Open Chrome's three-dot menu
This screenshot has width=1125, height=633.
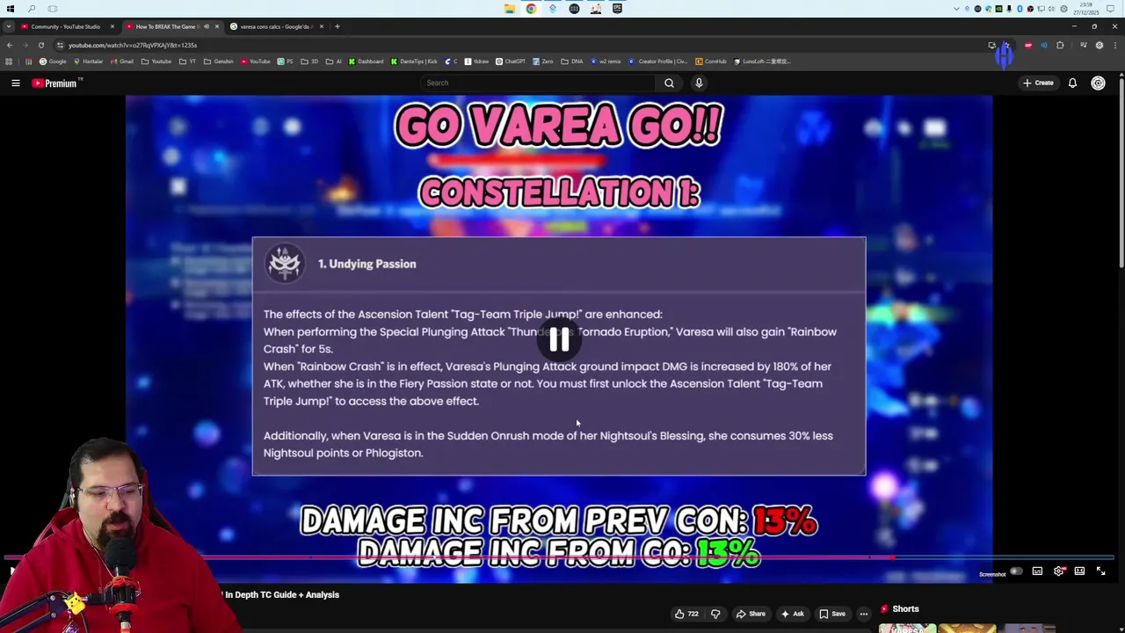coord(1114,45)
